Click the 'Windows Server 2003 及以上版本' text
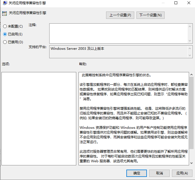The width and height of the screenshot is (195, 180). [x=77, y=48]
